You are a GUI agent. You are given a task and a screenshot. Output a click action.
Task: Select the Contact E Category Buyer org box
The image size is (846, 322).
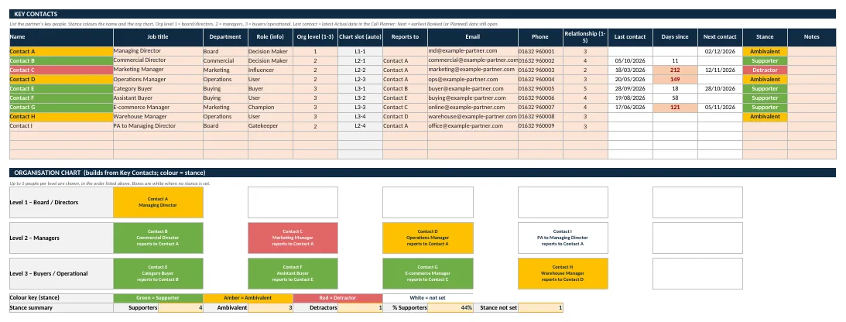pyautogui.click(x=158, y=273)
